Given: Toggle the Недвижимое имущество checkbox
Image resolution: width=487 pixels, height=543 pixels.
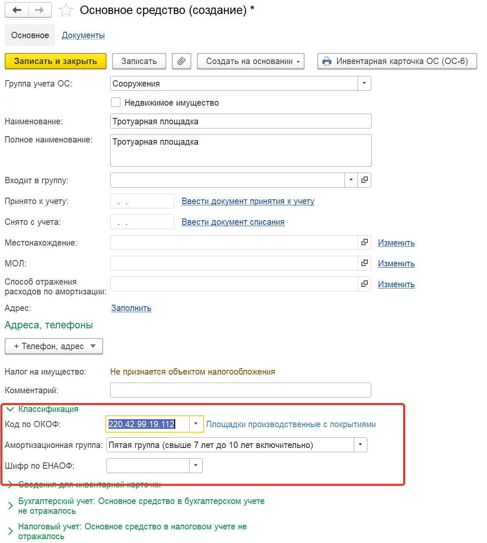Looking at the screenshot, I should [116, 102].
